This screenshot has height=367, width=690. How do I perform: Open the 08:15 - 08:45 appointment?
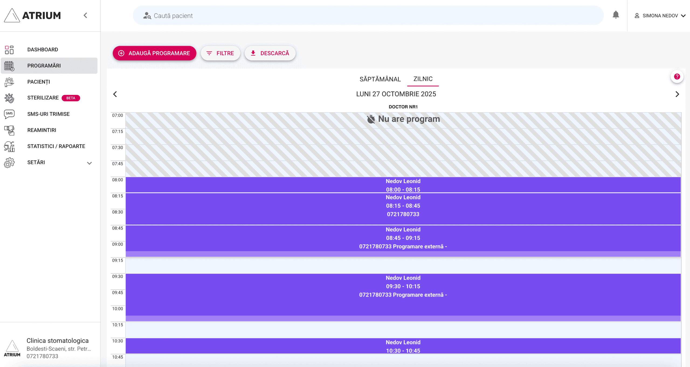tap(403, 209)
